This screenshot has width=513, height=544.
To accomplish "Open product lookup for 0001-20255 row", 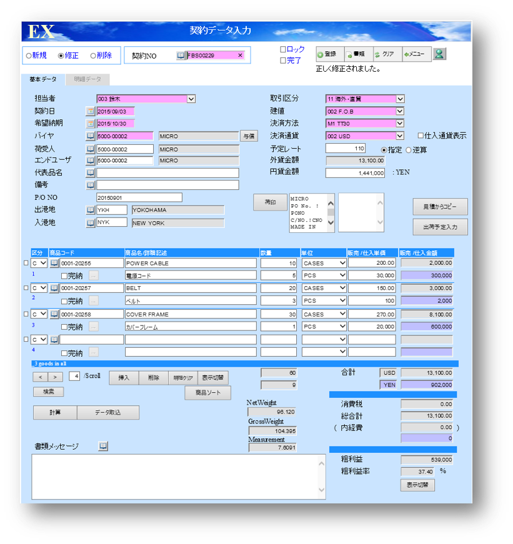I will click(x=54, y=263).
